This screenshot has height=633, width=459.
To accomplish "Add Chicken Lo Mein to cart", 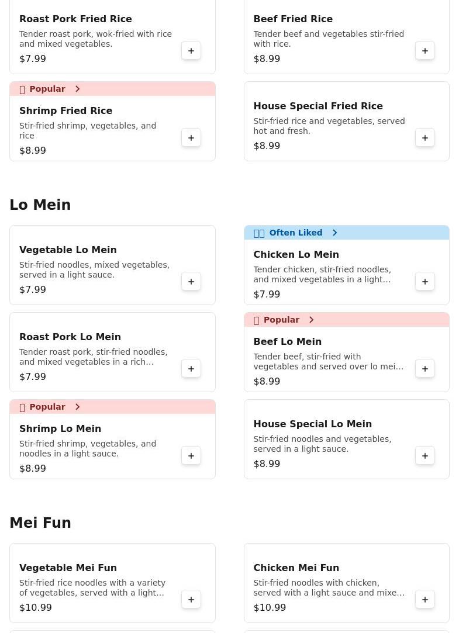I will click(x=425, y=282).
